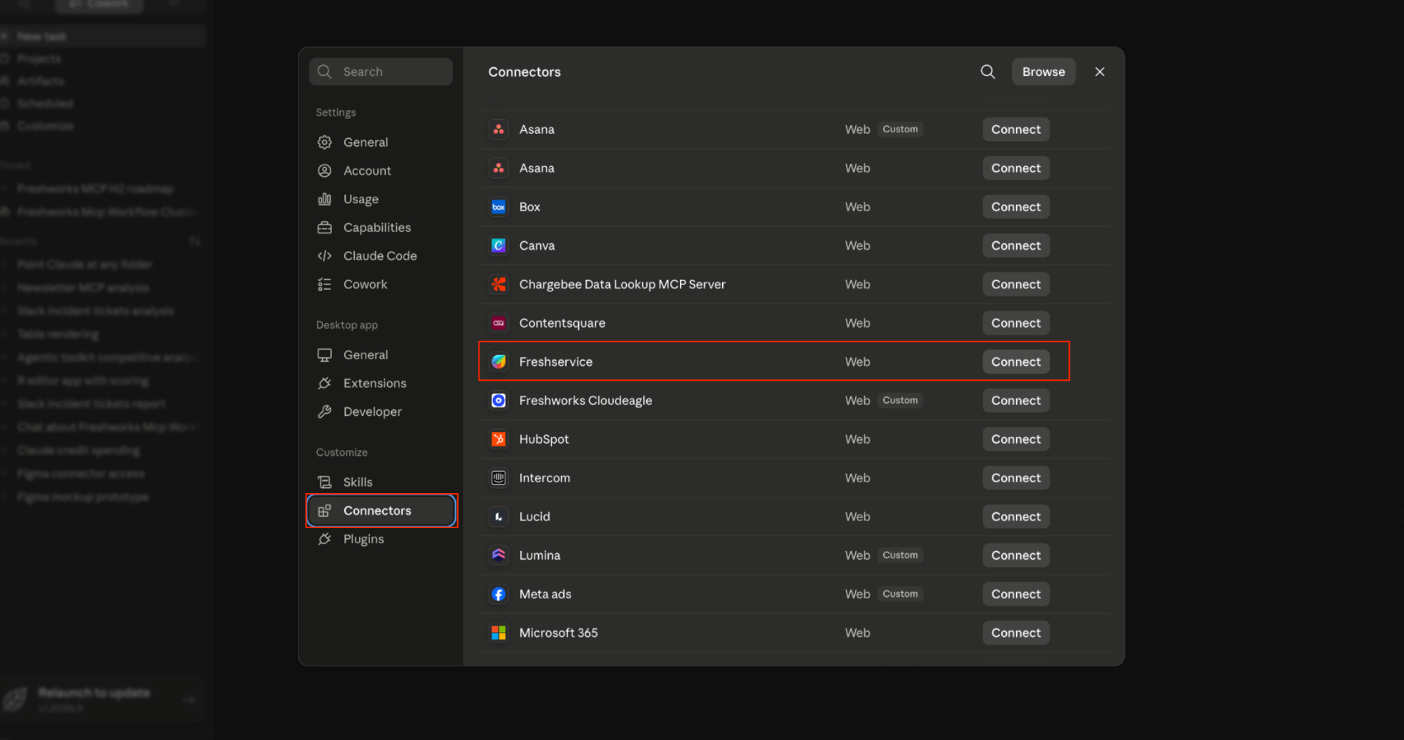This screenshot has width=1404, height=740.
Task: Connect the Microsoft 365 connector
Action: click(1016, 633)
